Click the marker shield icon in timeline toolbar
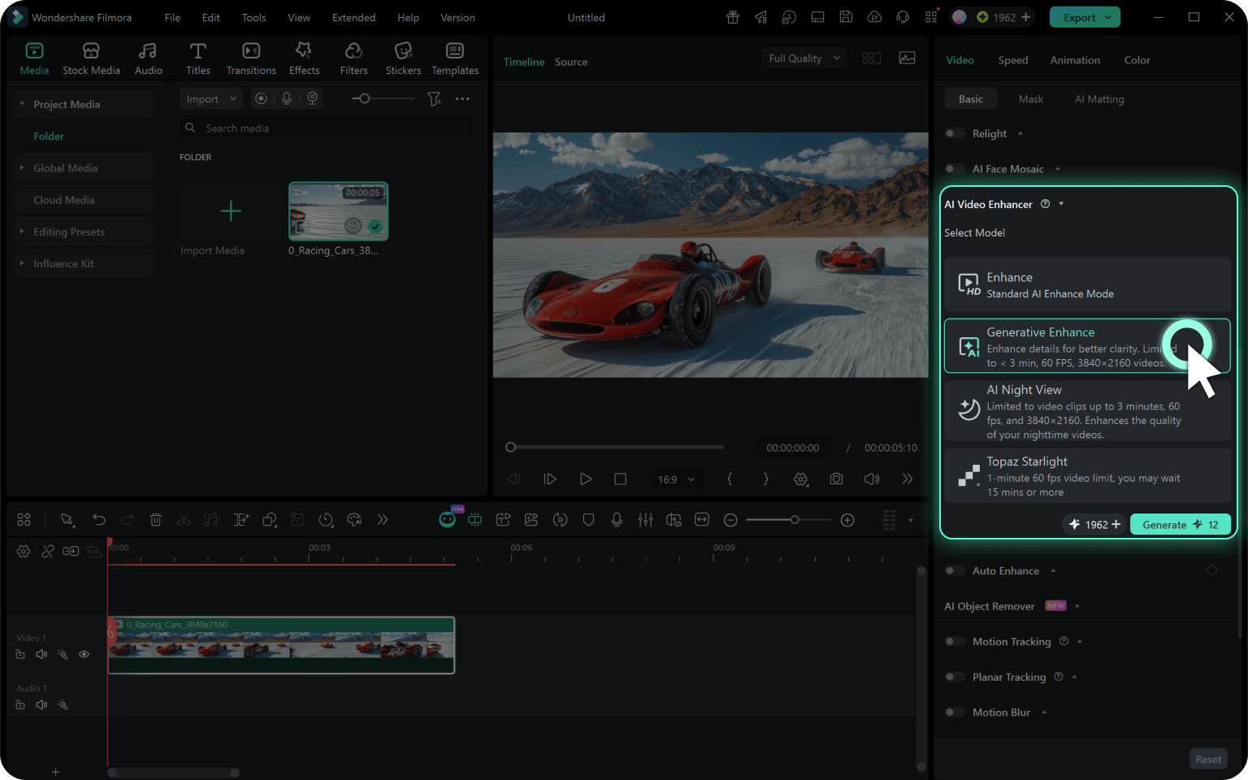The height and width of the screenshot is (780, 1248). tap(588, 520)
